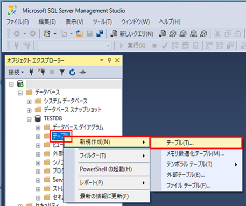
Task: Open the ツール(T) menu
Action: (102, 22)
